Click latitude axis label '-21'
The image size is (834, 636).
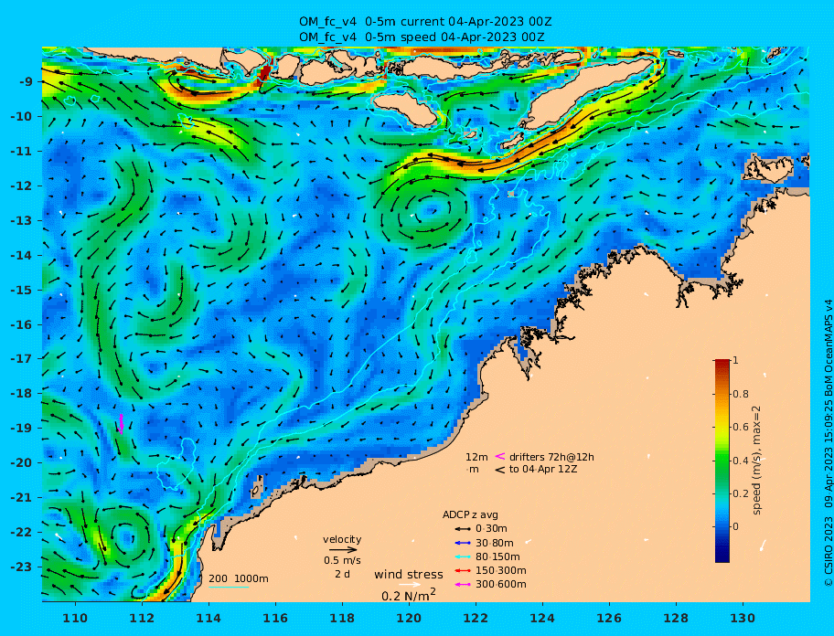[x=22, y=498]
